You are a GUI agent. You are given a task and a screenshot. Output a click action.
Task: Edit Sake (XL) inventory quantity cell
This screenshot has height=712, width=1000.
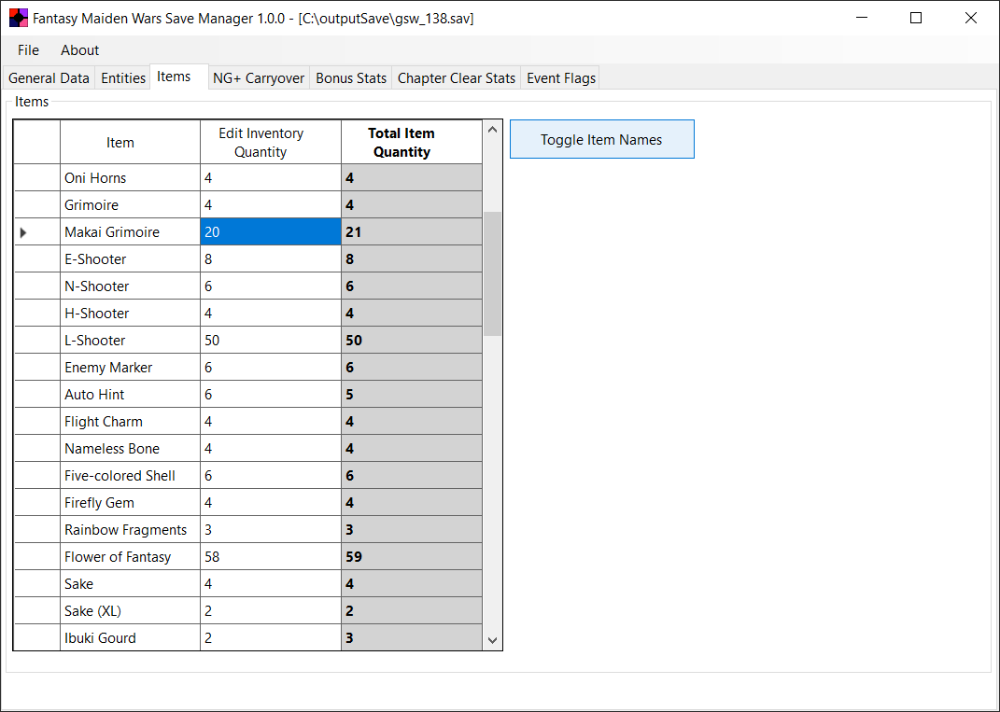pos(271,611)
